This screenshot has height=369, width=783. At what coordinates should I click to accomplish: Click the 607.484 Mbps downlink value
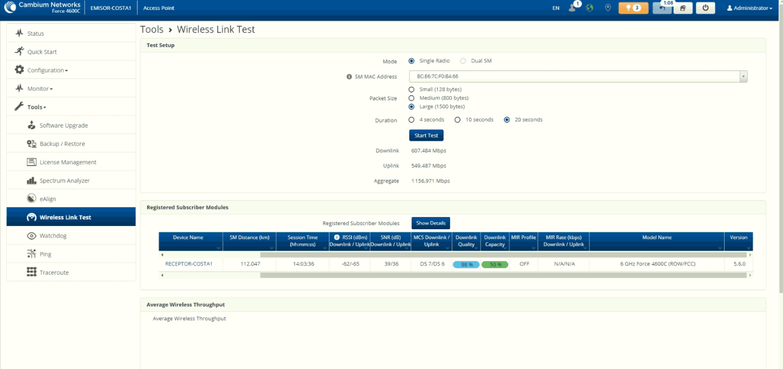[x=428, y=150]
